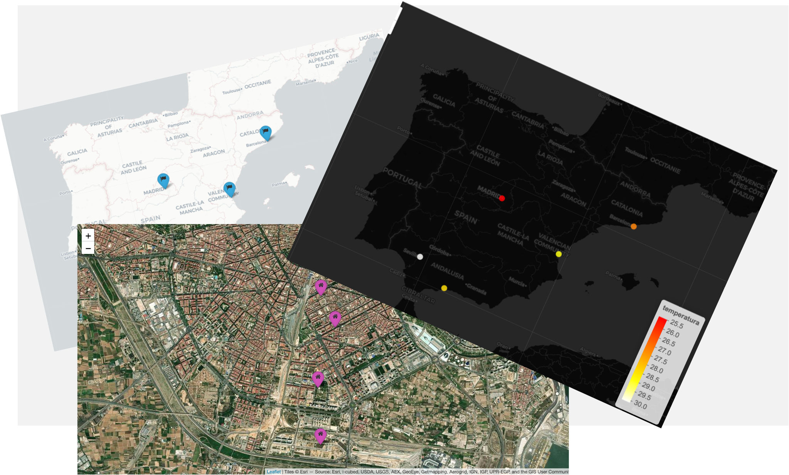Click the 27.0 legend value
Viewport: 789px width, 475px height.
coord(665,351)
